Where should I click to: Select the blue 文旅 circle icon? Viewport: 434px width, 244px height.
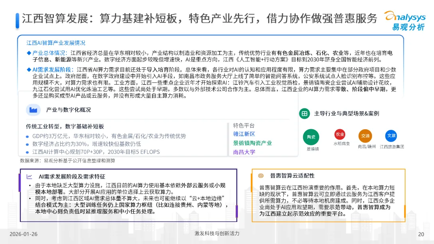click(391, 135)
